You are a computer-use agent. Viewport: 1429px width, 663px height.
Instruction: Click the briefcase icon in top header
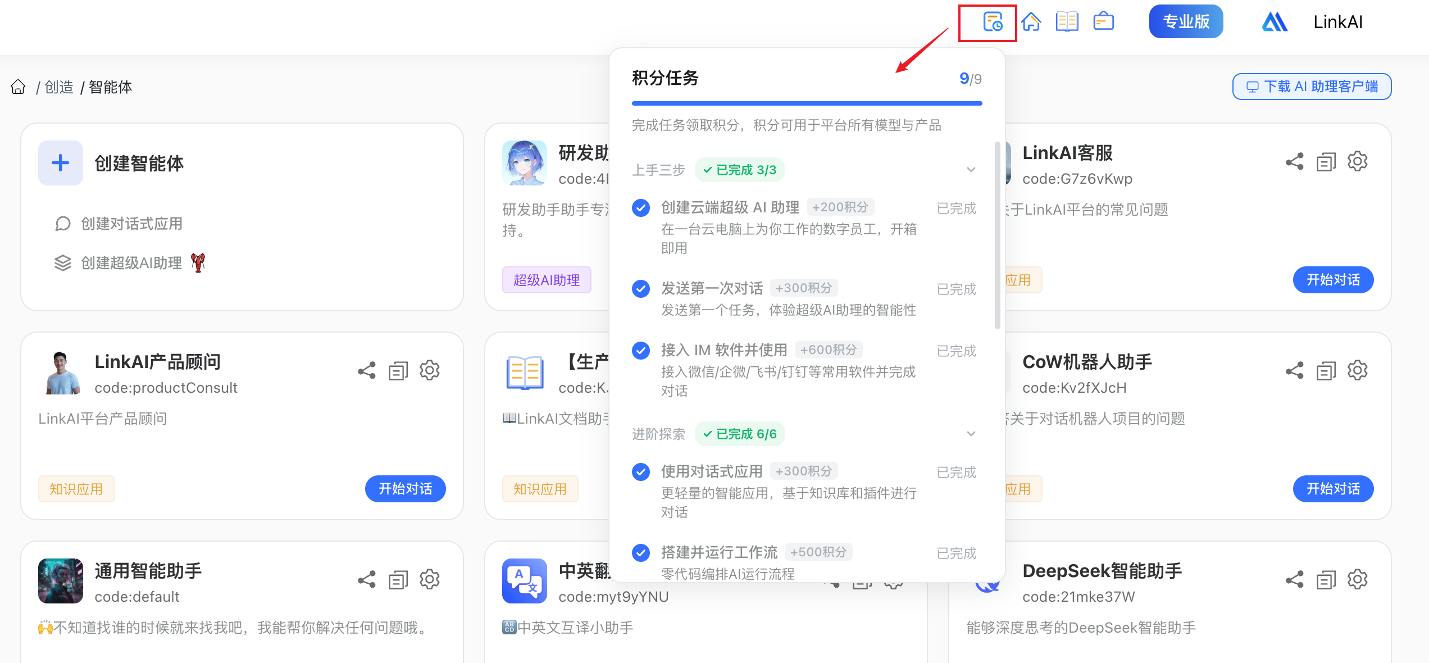pos(1104,22)
